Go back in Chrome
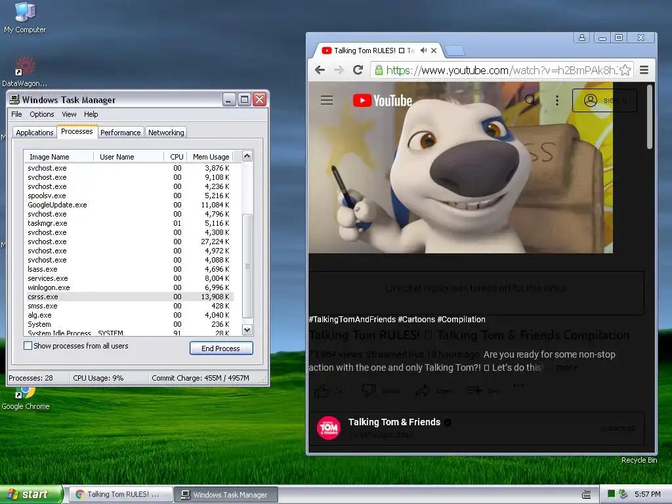The width and height of the screenshot is (672, 504). pos(320,70)
